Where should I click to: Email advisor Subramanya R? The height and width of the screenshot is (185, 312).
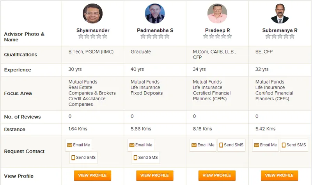click(x=265, y=145)
